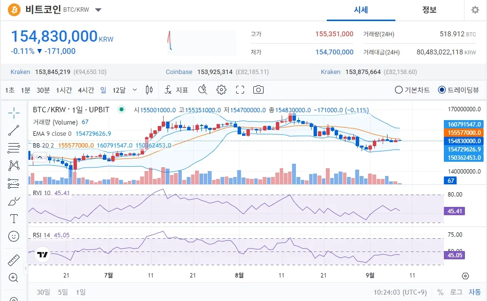Screen dimensions: 487x301
Task: Take a chart snapshot with camera icon
Action: tap(258, 90)
